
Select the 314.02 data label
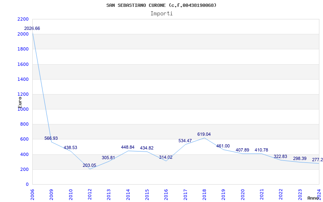(x=166, y=157)
